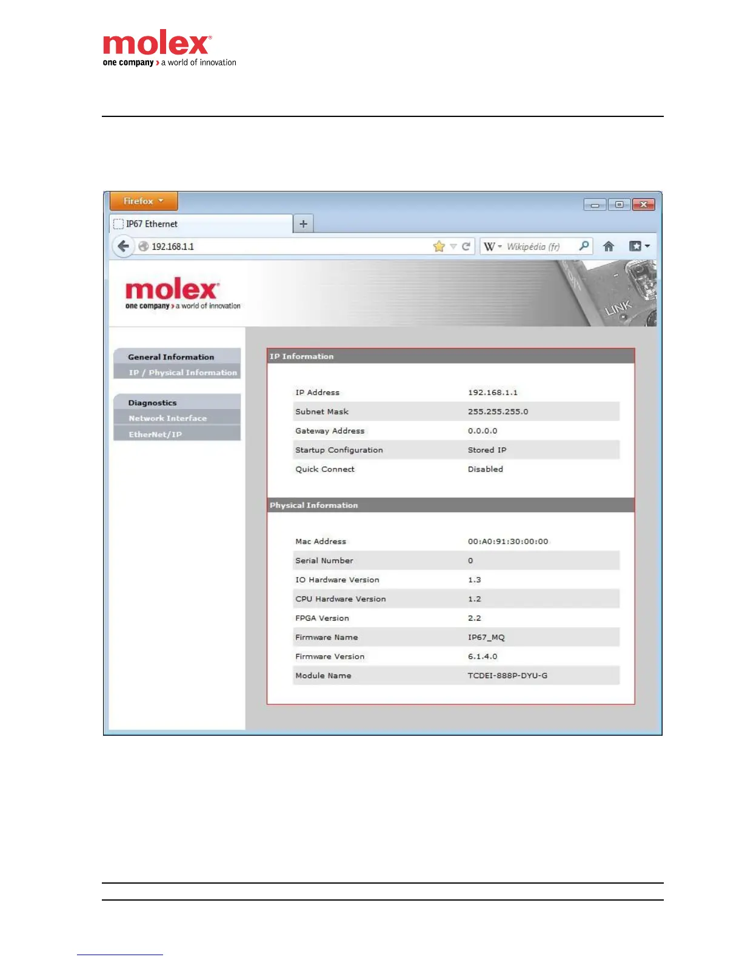The height and width of the screenshot is (960, 742).
Task: Maximize the Firefox window
Action: (619, 205)
